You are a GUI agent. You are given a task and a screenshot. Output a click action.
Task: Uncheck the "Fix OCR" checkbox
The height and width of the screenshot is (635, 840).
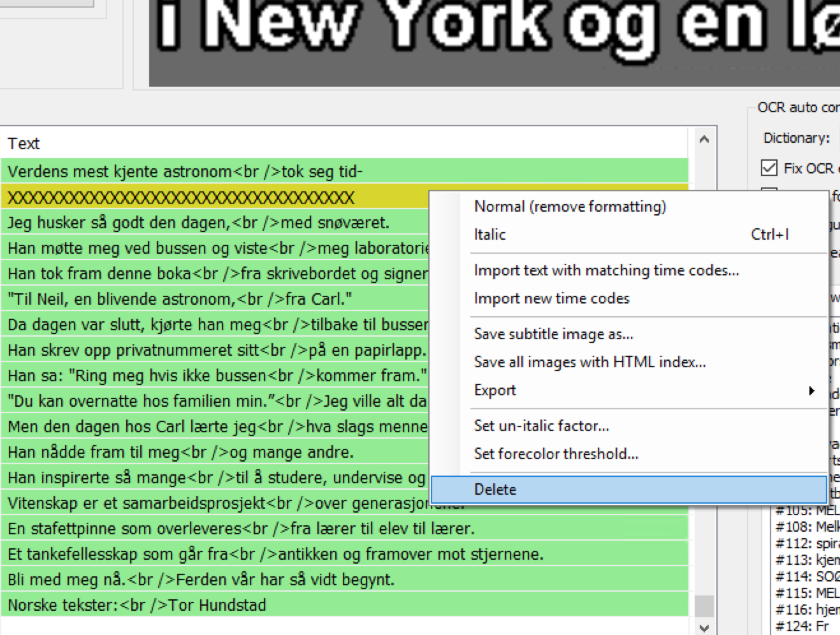(x=769, y=168)
